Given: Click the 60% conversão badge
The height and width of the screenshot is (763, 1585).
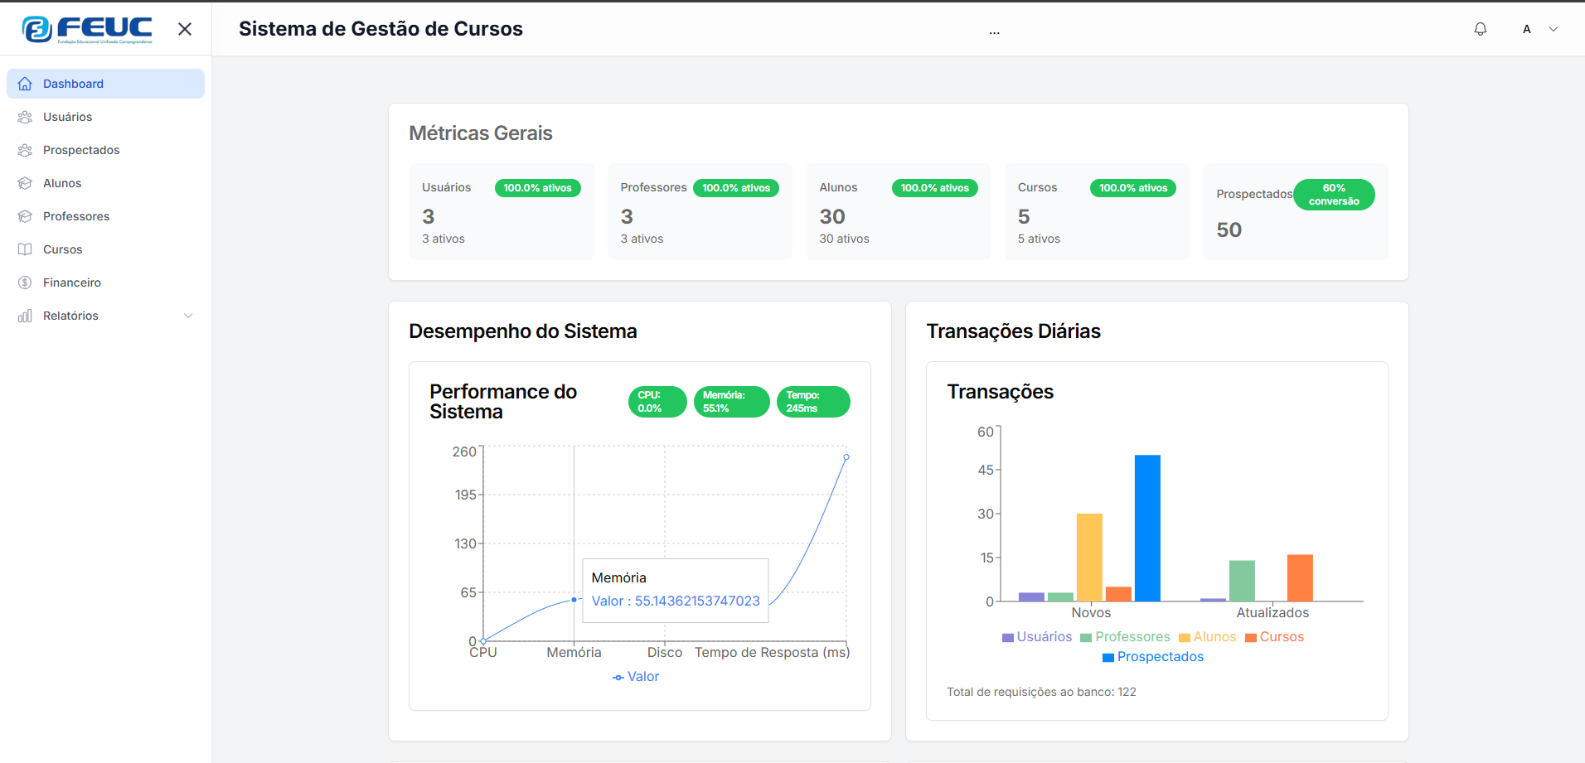Looking at the screenshot, I should pos(1334,195).
